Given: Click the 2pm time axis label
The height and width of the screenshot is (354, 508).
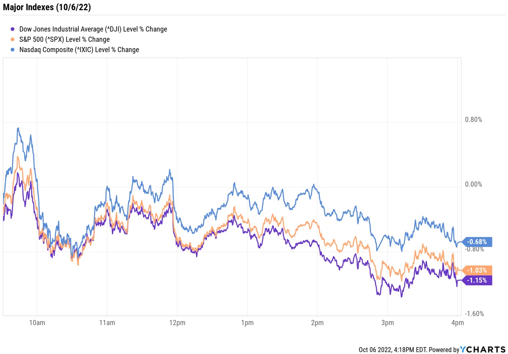Looking at the screenshot, I should tap(317, 323).
